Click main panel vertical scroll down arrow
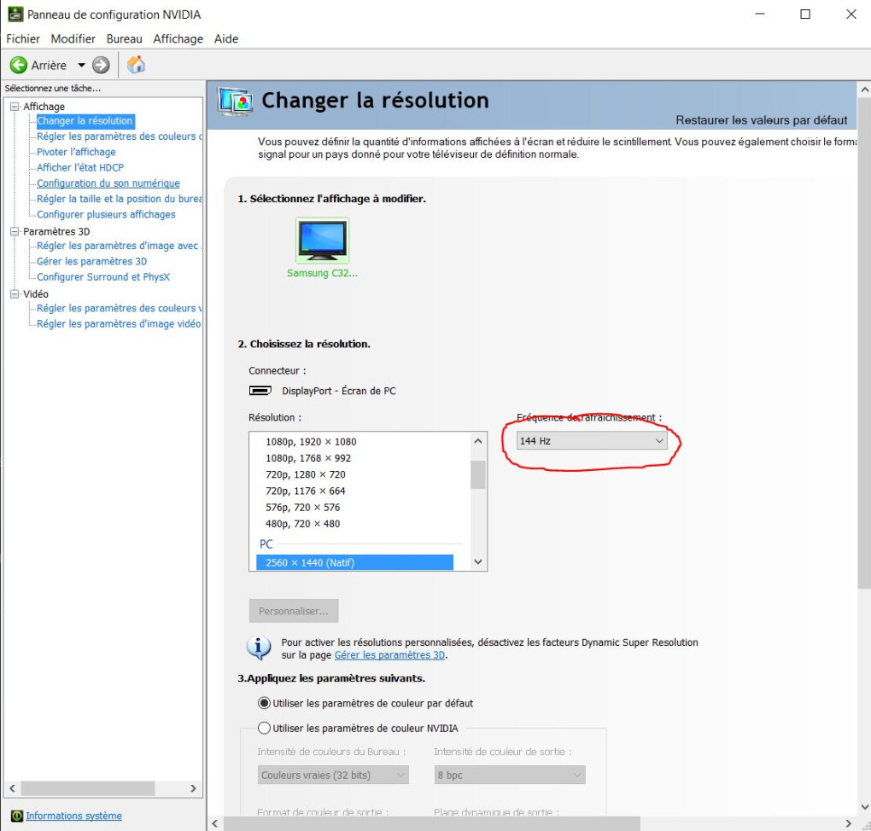Image resolution: width=871 pixels, height=831 pixels. 864,808
